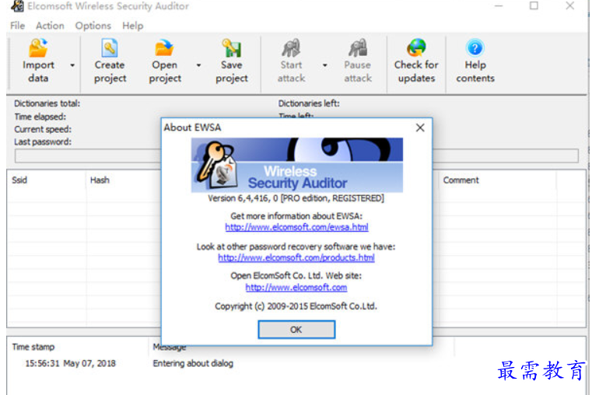Click the Pause attack icon
The width and height of the screenshot is (592, 395).
tap(358, 48)
